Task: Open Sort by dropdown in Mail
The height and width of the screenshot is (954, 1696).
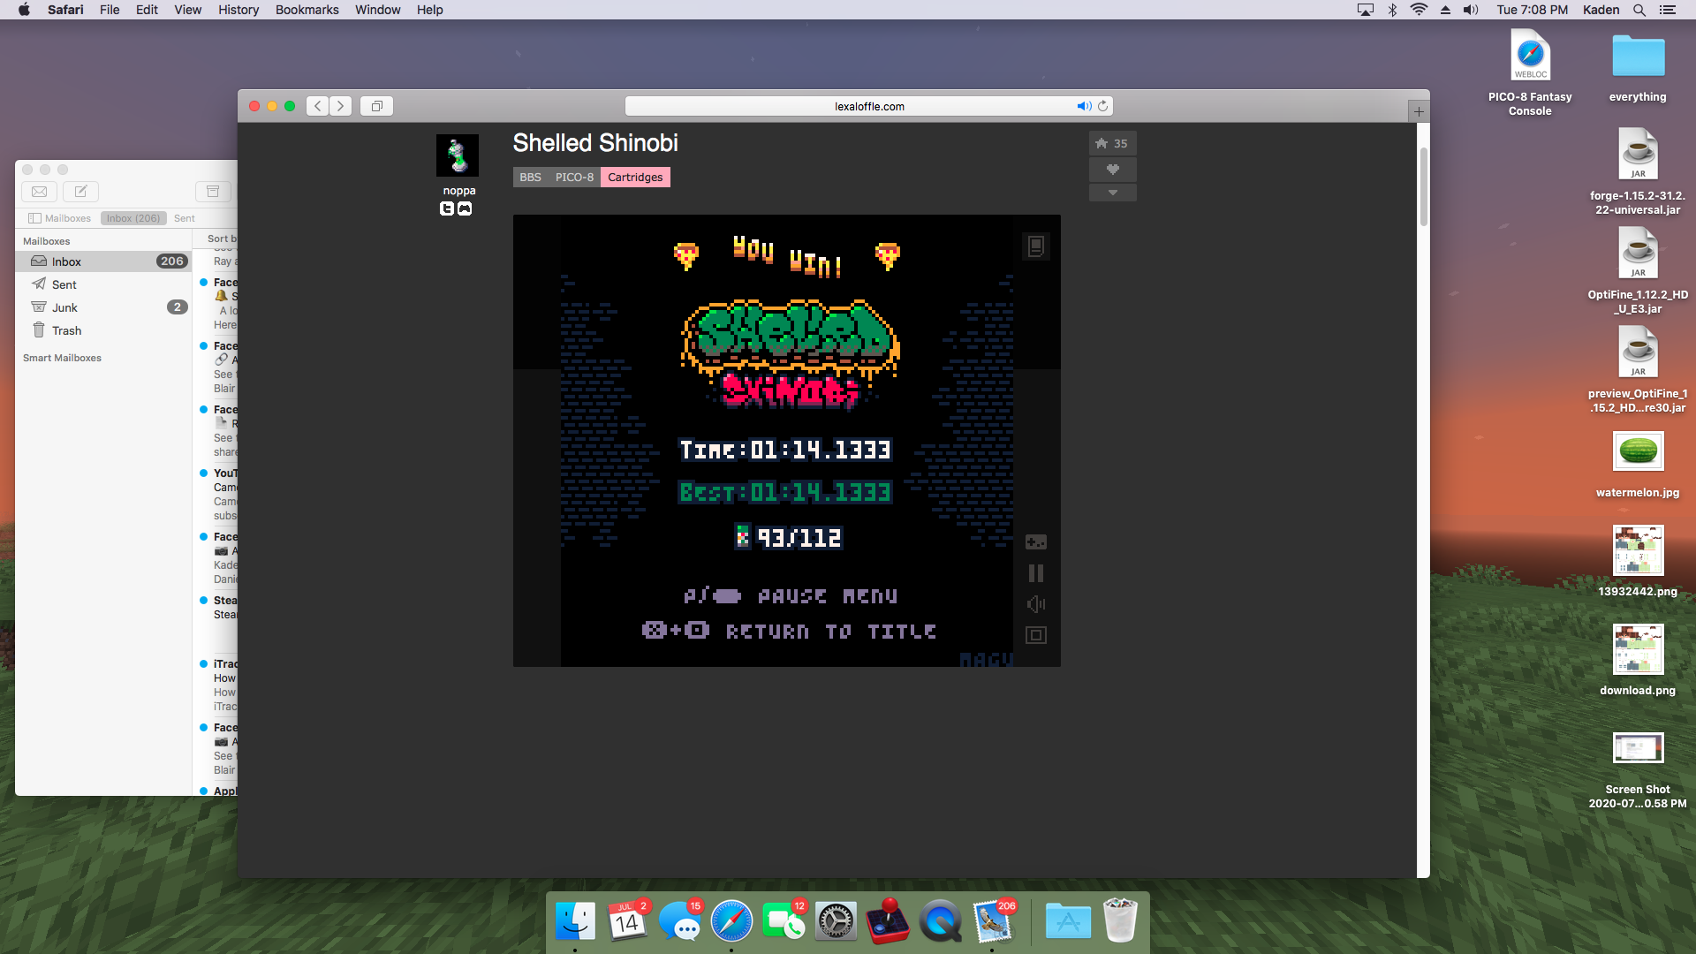Action: (222, 238)
